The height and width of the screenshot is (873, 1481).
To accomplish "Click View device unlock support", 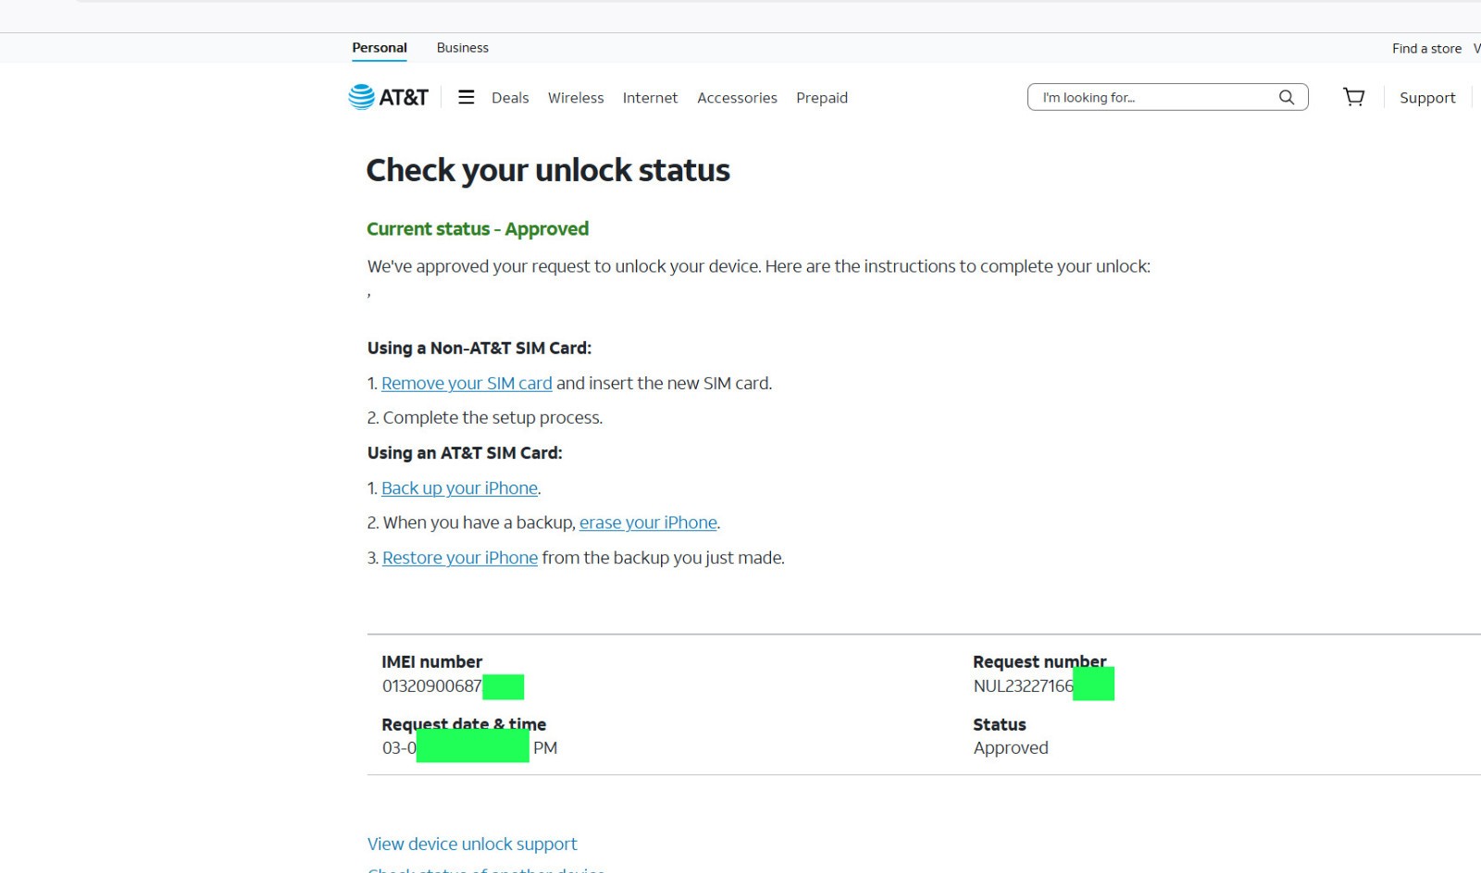I will click(x=472, y=844).
